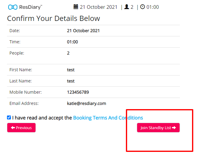206x164 pixels.
Task: Open the Booking Terms And Conditions link
Action: [x=108, y=118]
